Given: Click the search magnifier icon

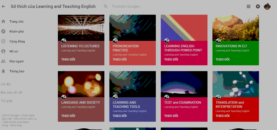Looking at the screenshot, I should click(x=106, y=6).
